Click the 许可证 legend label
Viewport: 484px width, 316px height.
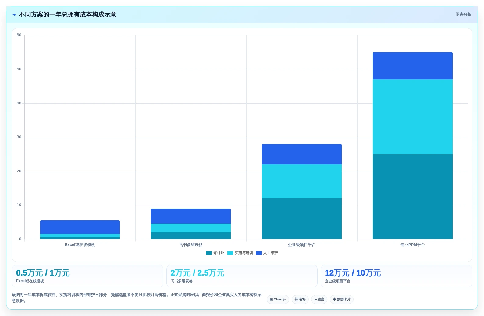click(219, 253)
